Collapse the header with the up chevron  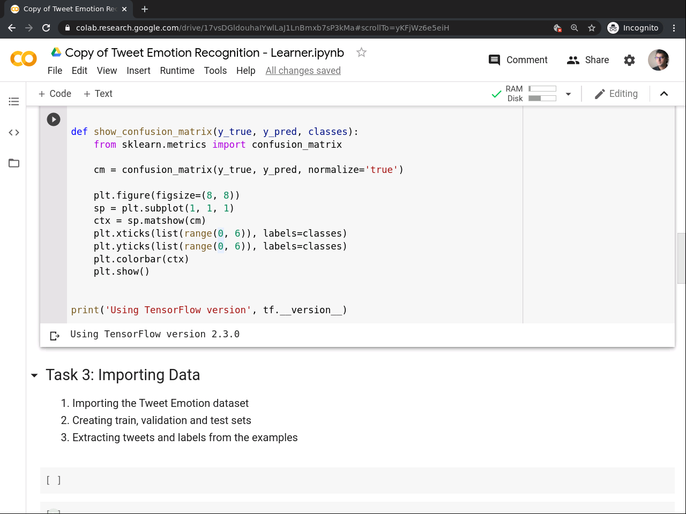664,94
